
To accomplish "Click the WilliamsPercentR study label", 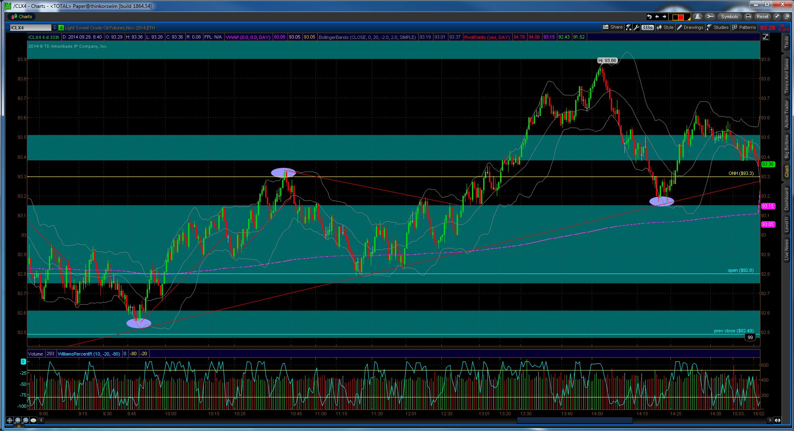I will pos(89,354).
